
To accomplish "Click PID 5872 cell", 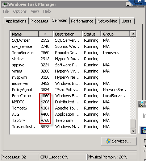I will (x=45, y=127).
